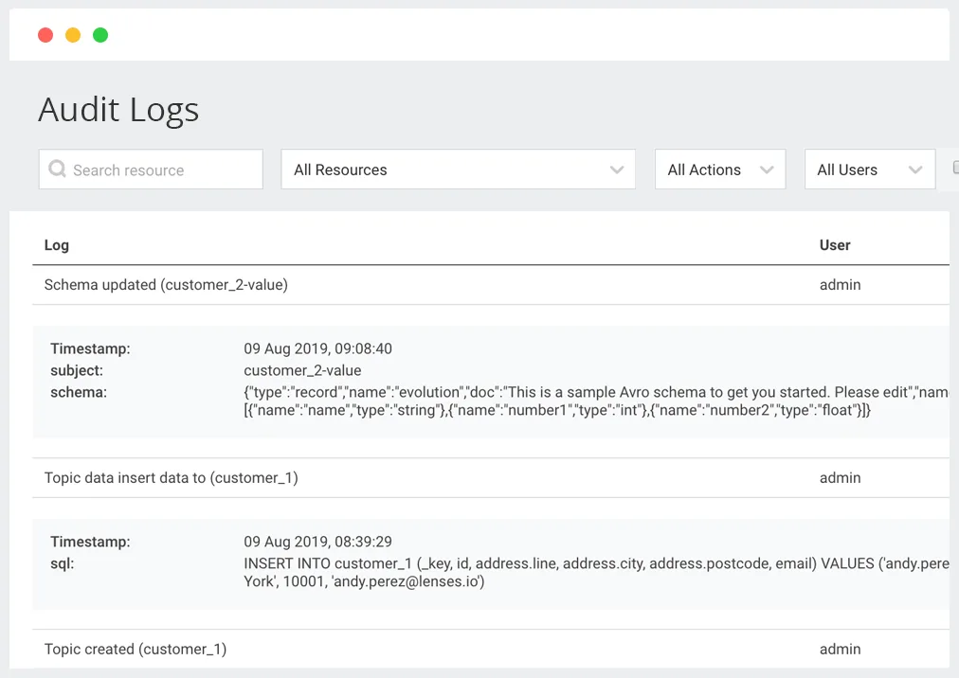
Task: Click the chevron on the All Users filter
Action: click(x=915, y=169)
